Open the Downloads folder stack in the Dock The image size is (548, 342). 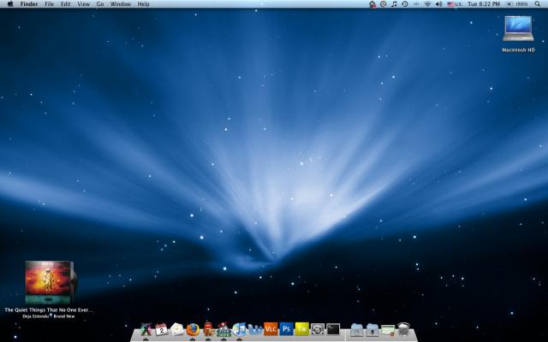(372, 329)
